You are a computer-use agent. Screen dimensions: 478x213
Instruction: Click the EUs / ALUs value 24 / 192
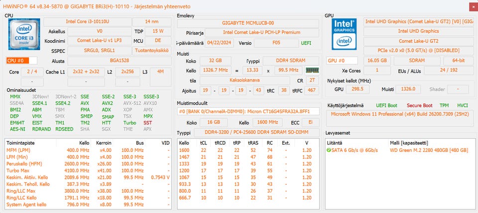(449, 71)
